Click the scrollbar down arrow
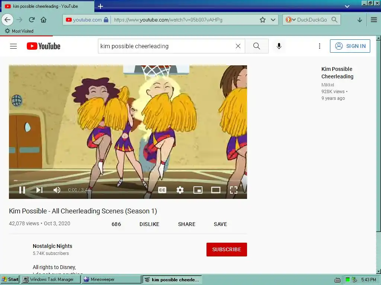This screenshot has height=285, width=381. (378, 271)
